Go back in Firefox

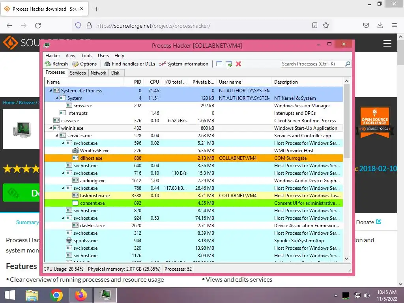pos(9,25)
